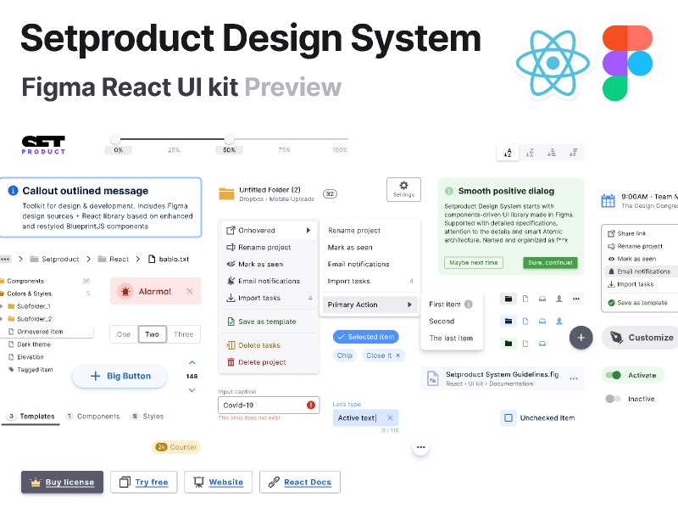The width and height of the screenshot is (678, 509).
Task: Click the Try free link button
Action: [x=143, y=482]
